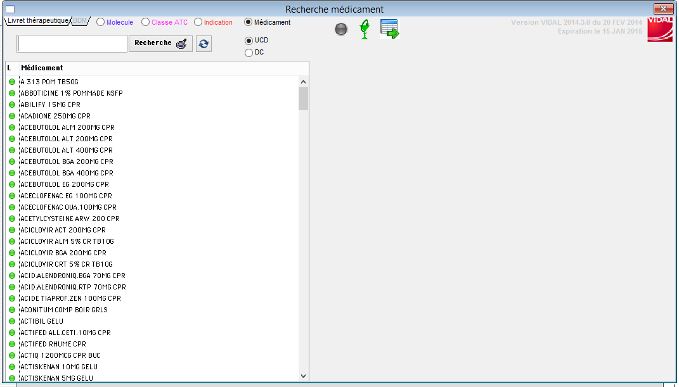
Task: Click the refresh arrows button
Action: pyautogui.click(x=204, y=44)
